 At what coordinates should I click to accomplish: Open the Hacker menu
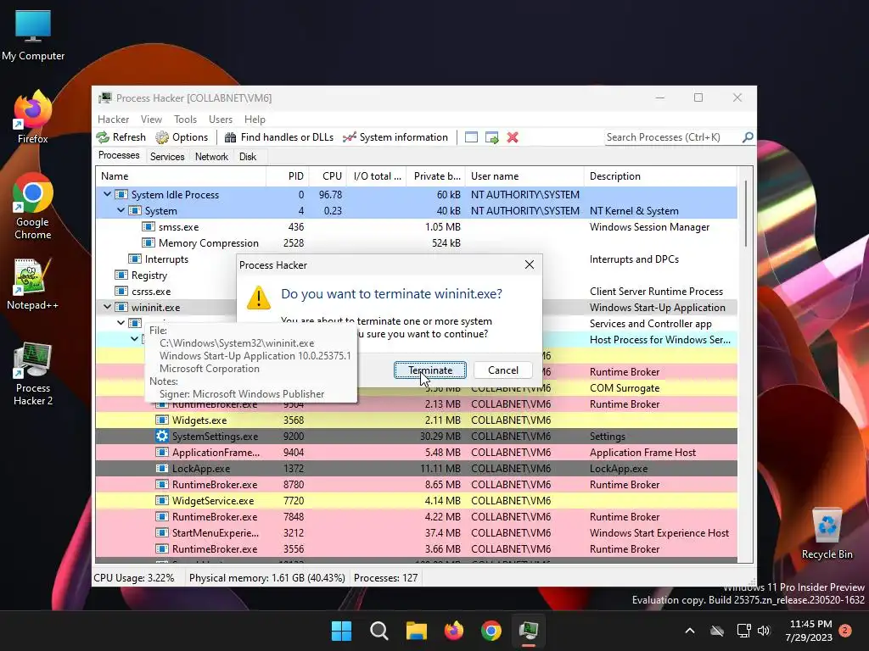[x=113, y=119]
